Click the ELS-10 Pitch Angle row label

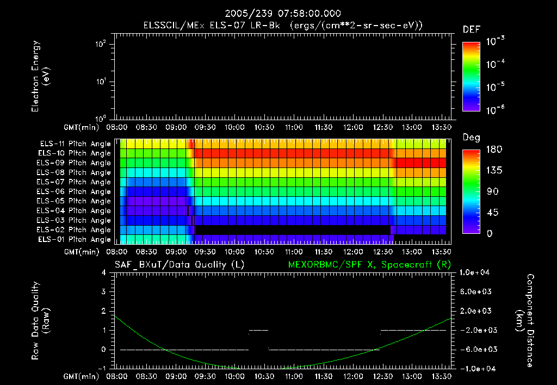click(75, 153)
